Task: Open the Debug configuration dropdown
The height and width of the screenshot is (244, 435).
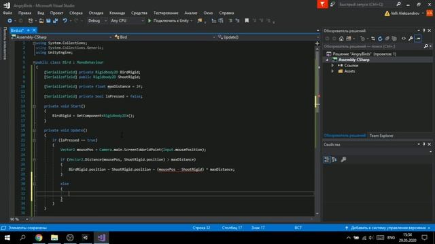Action: click(x=97, y=21)
